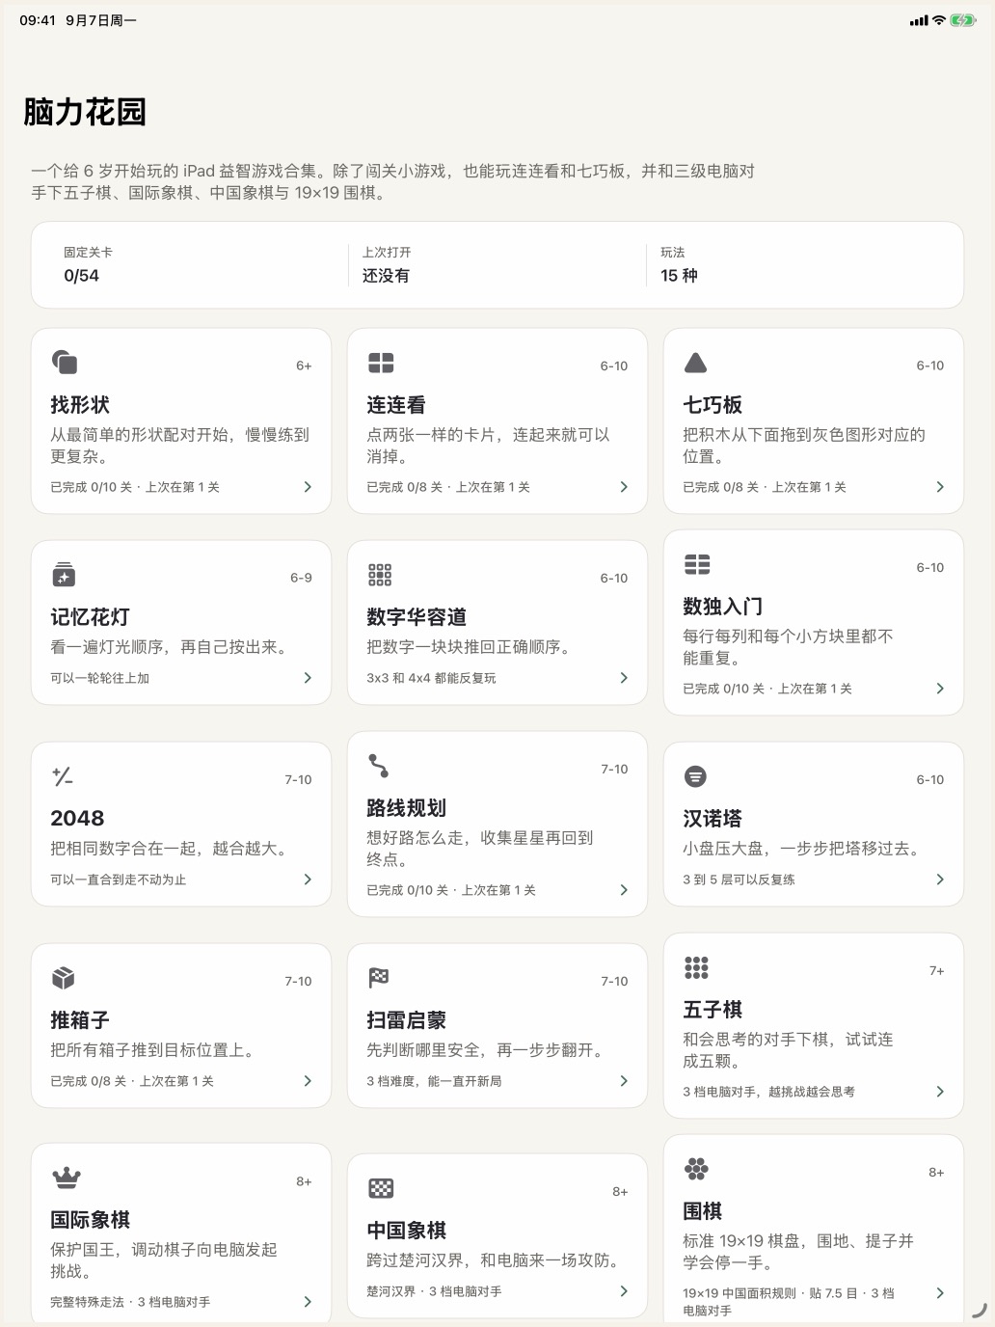
Task: Select the 2048 game title
Action: click(x=77, y=818)
